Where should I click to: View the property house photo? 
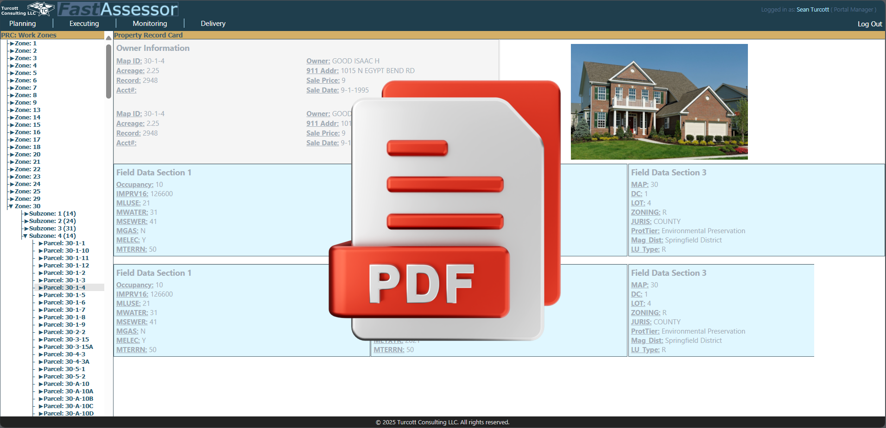click(659, 101)
